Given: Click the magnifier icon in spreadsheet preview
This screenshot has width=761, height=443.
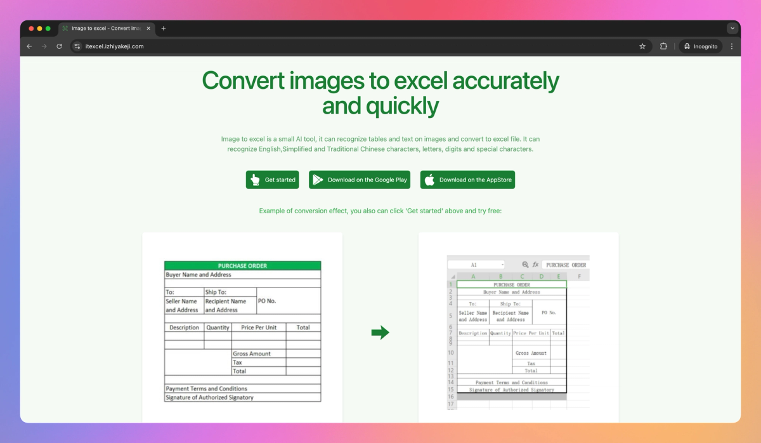Looking at the screenshot, I should tap(525, 264).
